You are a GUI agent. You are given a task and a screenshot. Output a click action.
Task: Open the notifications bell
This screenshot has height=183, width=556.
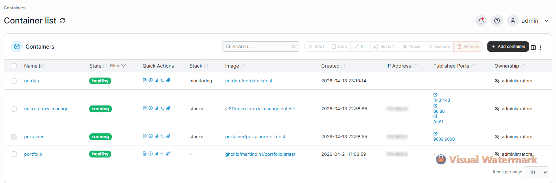481,21
